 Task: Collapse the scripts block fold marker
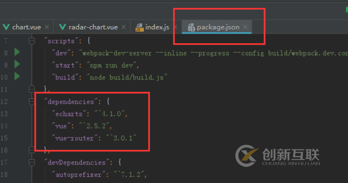(32, 41)
